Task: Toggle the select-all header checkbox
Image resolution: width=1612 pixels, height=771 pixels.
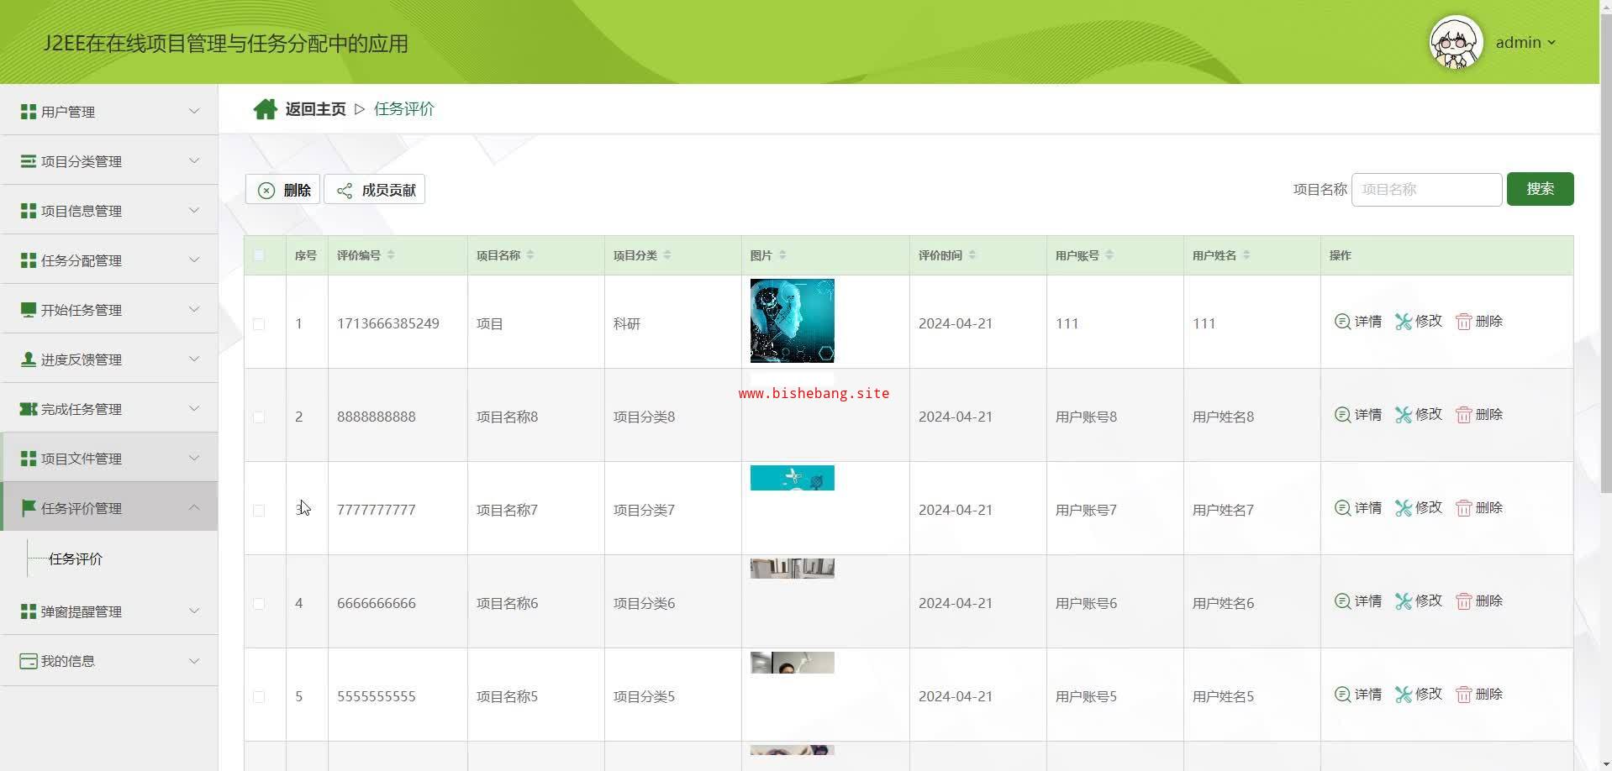Action: (x=259, y=255)
